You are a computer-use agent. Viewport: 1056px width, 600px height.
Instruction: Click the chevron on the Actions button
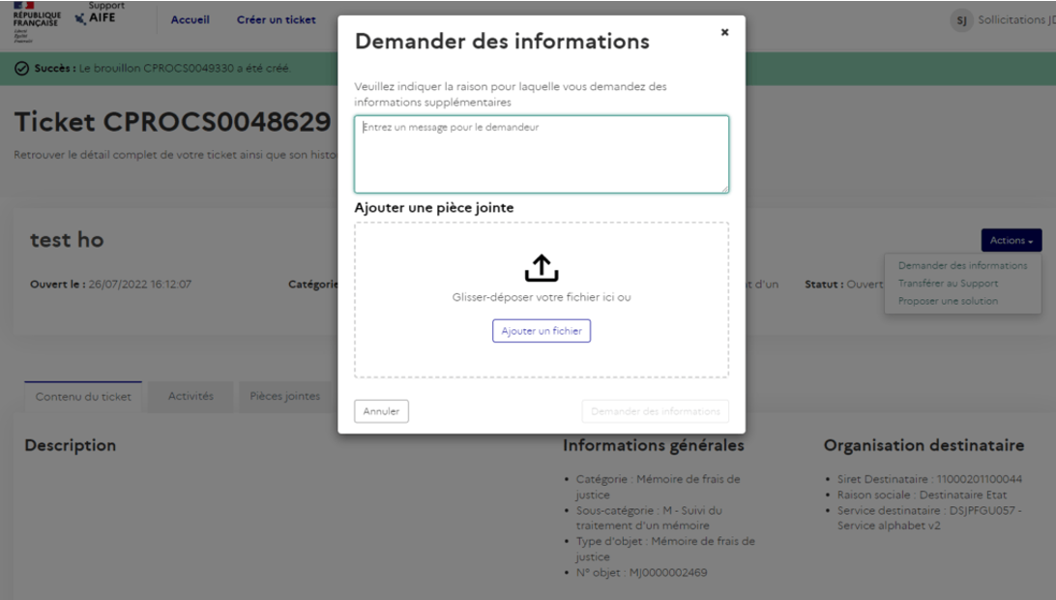click(1029, 241)
